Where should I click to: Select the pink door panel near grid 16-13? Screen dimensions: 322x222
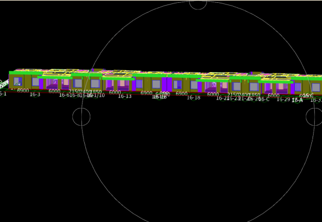[122, 83]
